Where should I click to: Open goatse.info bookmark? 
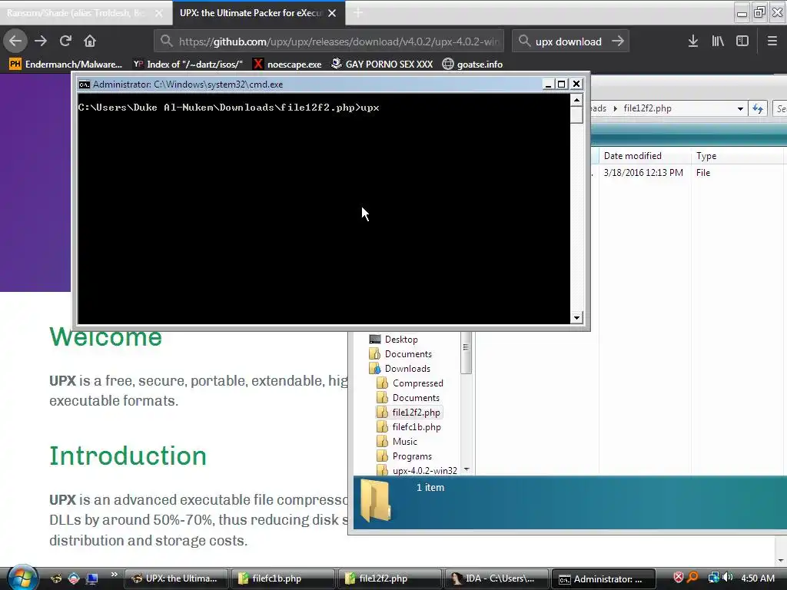pos(473,65)
